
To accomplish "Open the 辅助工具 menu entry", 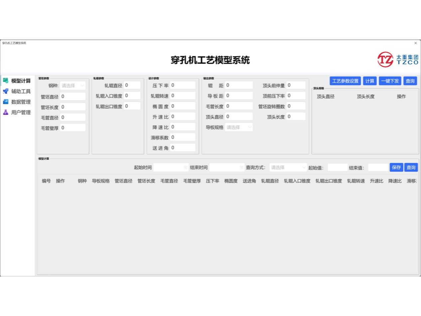I will pyautogui.click(x=21, y=91).
